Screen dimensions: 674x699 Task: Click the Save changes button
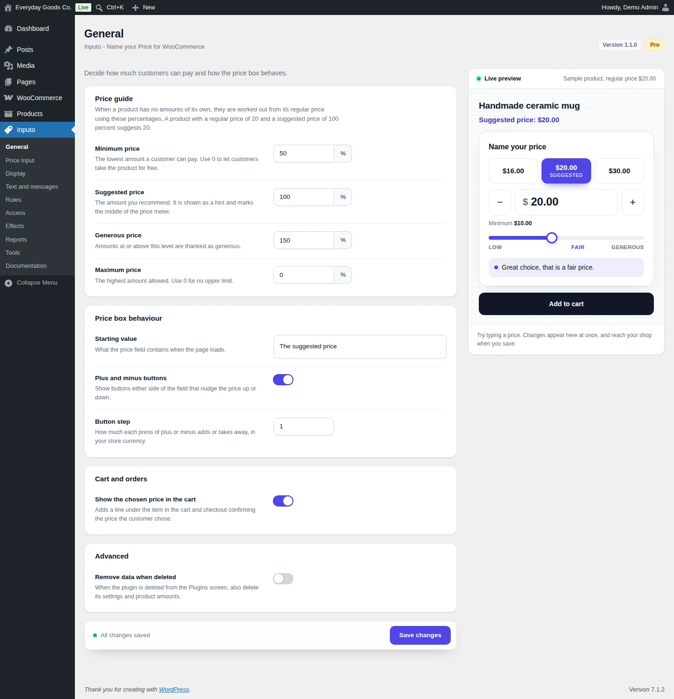pyautogui.click(x=420, y=635)
